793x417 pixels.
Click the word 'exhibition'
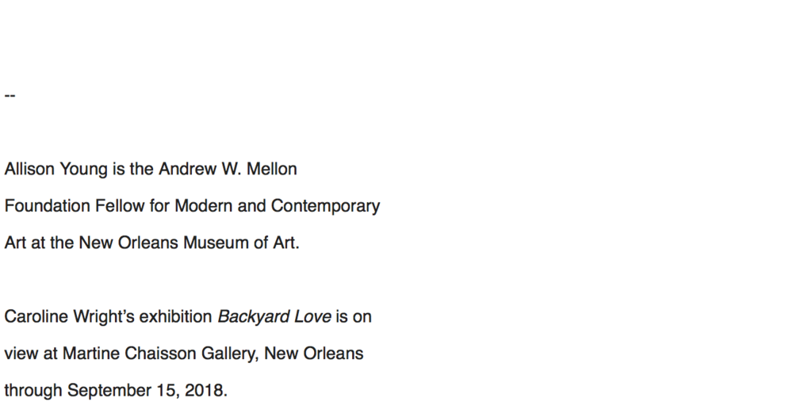175,316
